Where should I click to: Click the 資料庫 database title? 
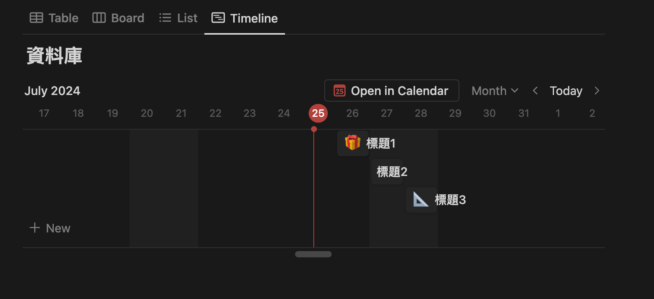coord(54,56)
